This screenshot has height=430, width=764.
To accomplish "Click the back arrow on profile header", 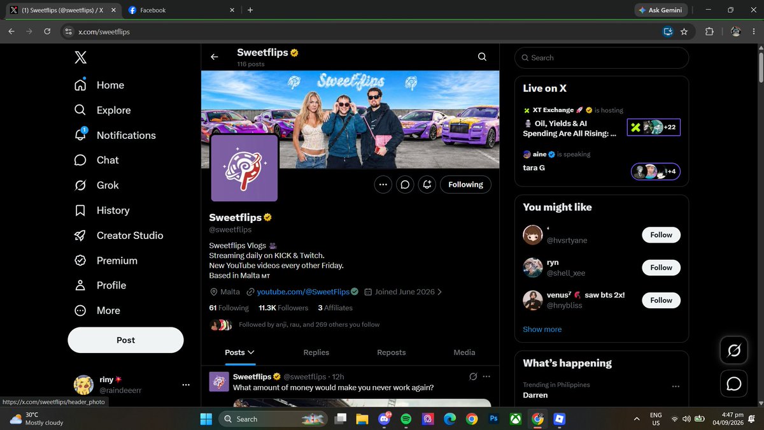I will coord(215,57).
